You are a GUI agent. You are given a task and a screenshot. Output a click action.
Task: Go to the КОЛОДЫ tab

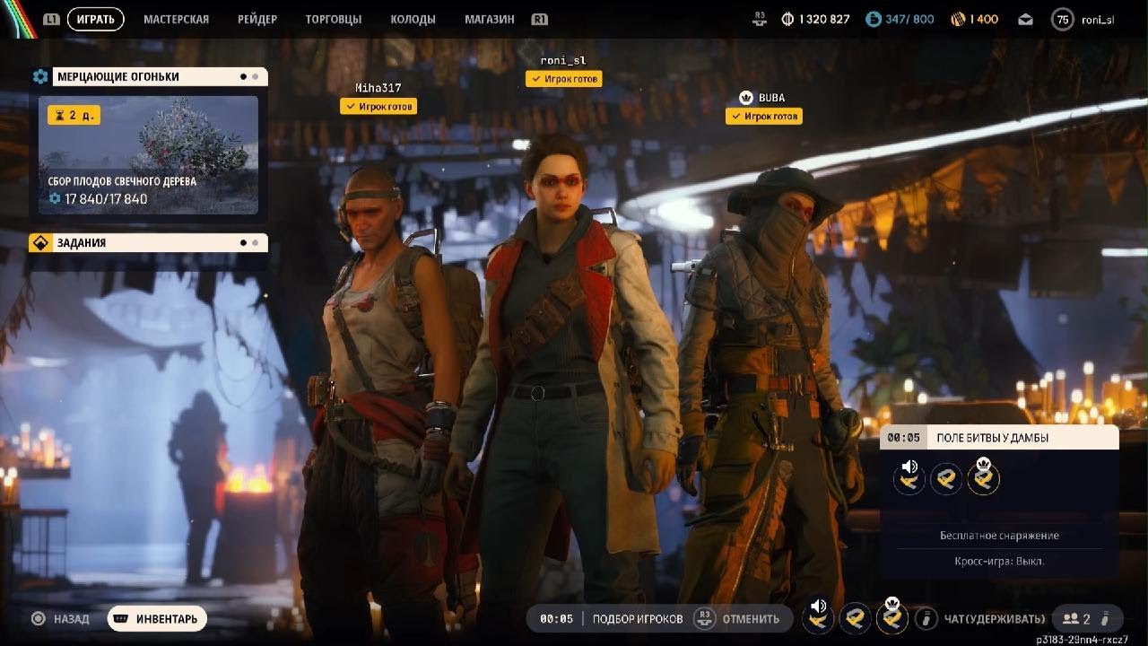pyautogui.click(x=413, y=19)
